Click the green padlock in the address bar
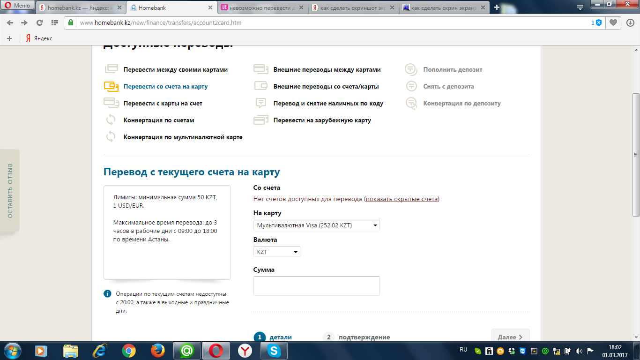Screen dimensions: 640x360 (x=71, y=22)
